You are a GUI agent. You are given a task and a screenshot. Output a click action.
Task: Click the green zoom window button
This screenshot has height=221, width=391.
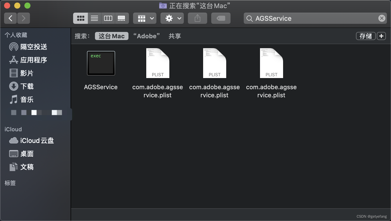point(27,6)
